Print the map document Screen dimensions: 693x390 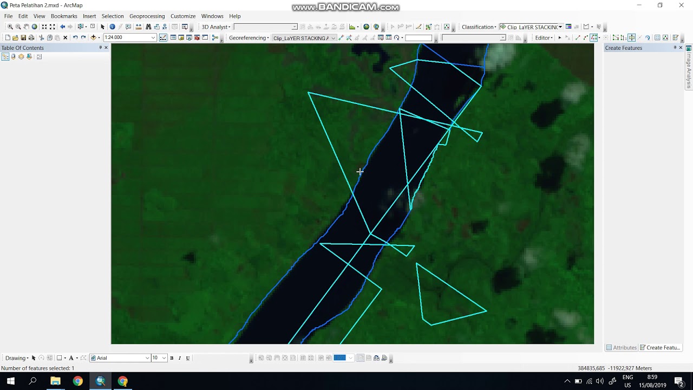pos(31,37)
